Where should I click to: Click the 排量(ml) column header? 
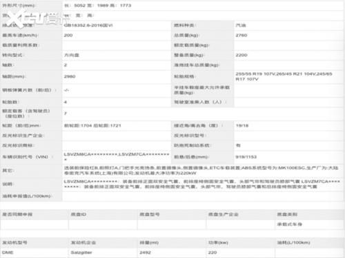pyautogui.click(x=149, y=242)
